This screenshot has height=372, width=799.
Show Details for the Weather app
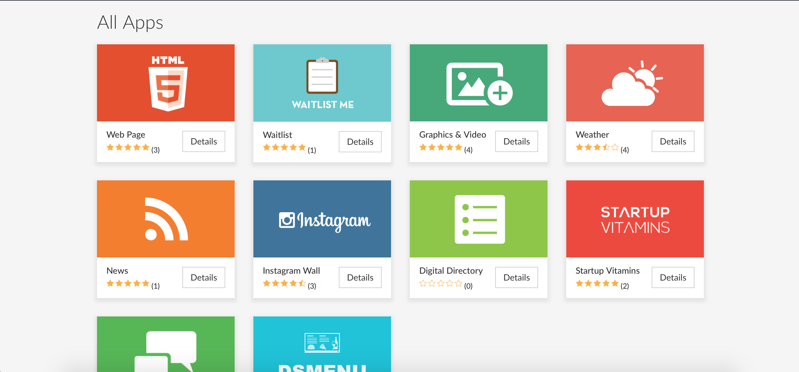click(673, 141)
